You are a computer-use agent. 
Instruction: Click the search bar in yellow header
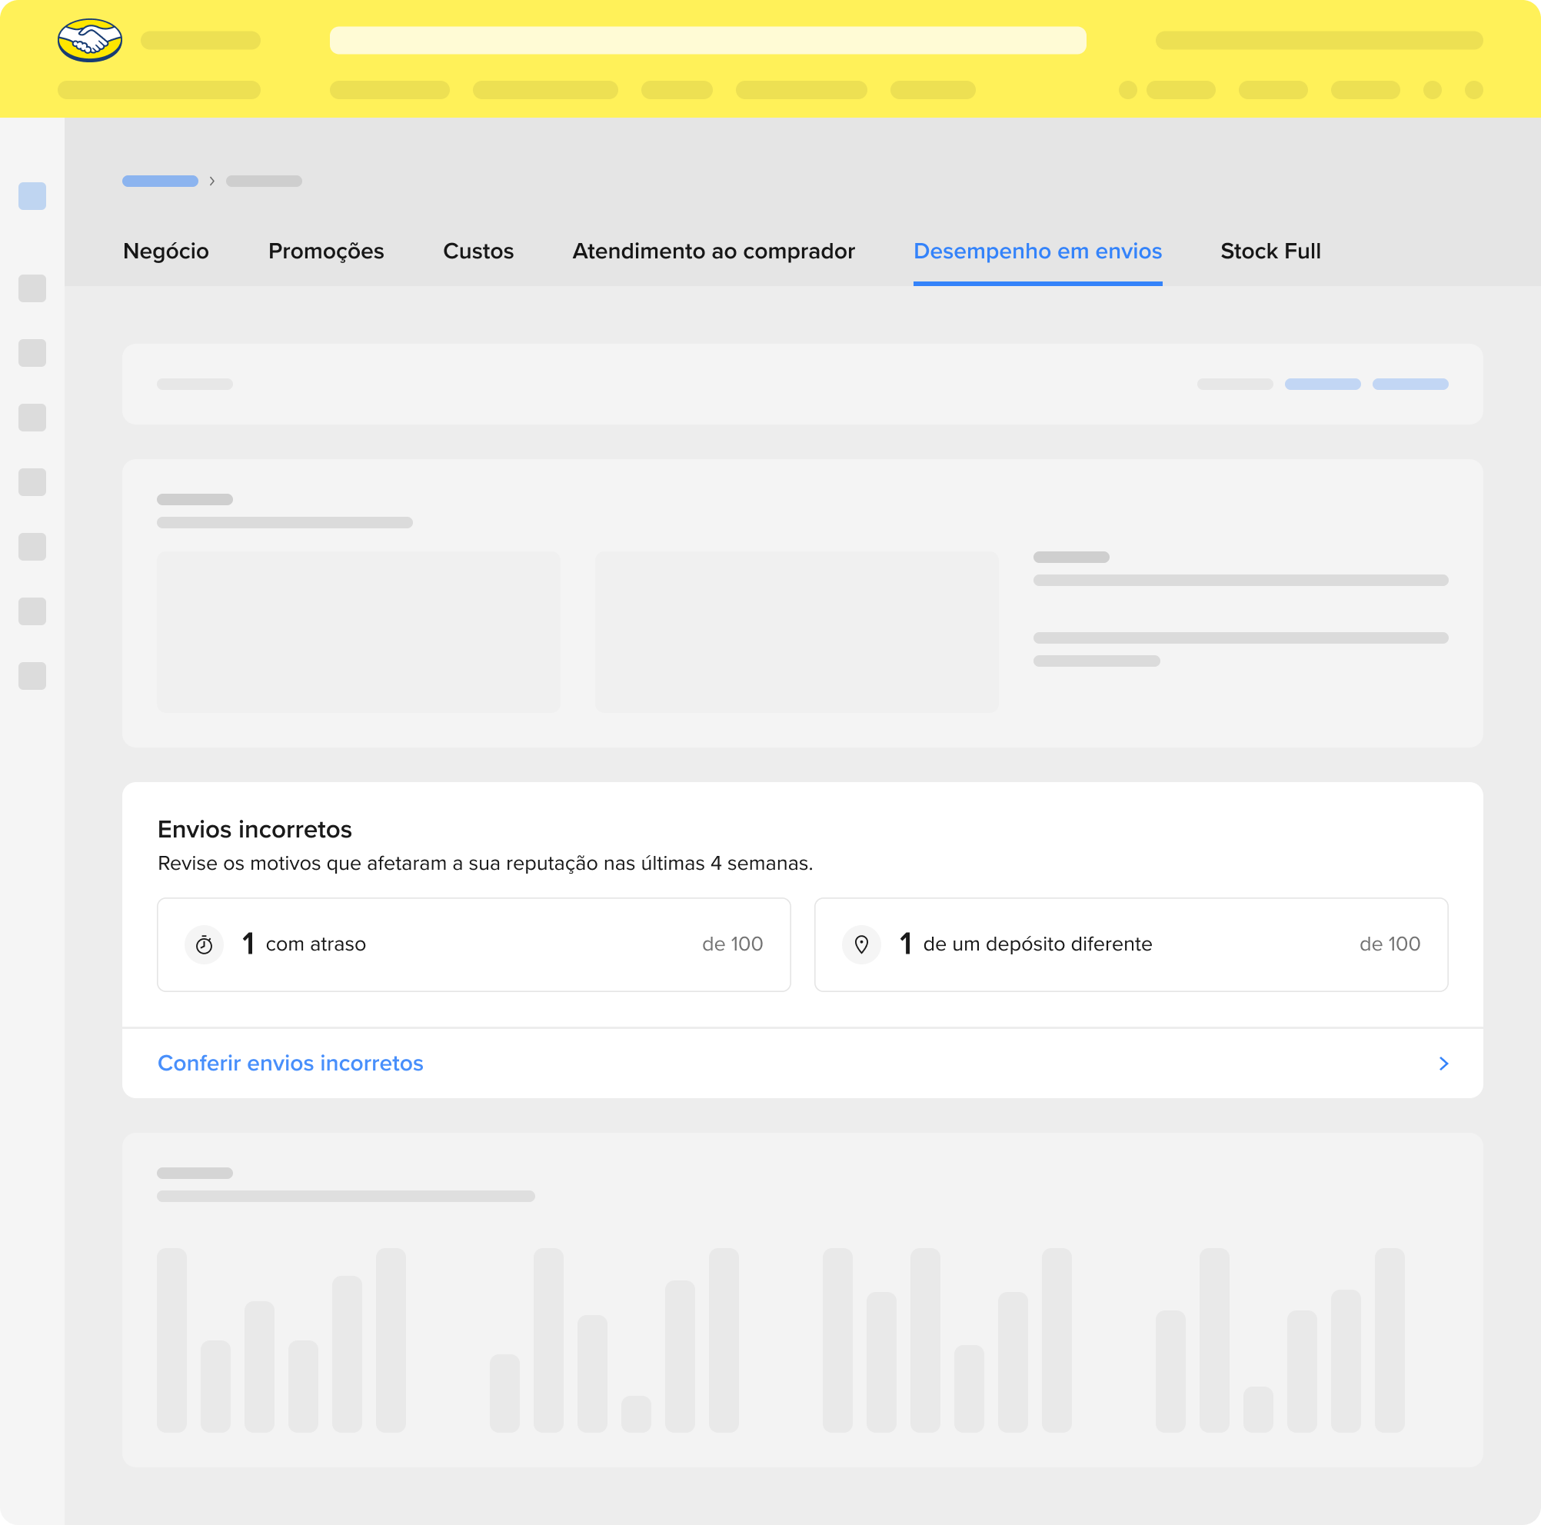707,40
